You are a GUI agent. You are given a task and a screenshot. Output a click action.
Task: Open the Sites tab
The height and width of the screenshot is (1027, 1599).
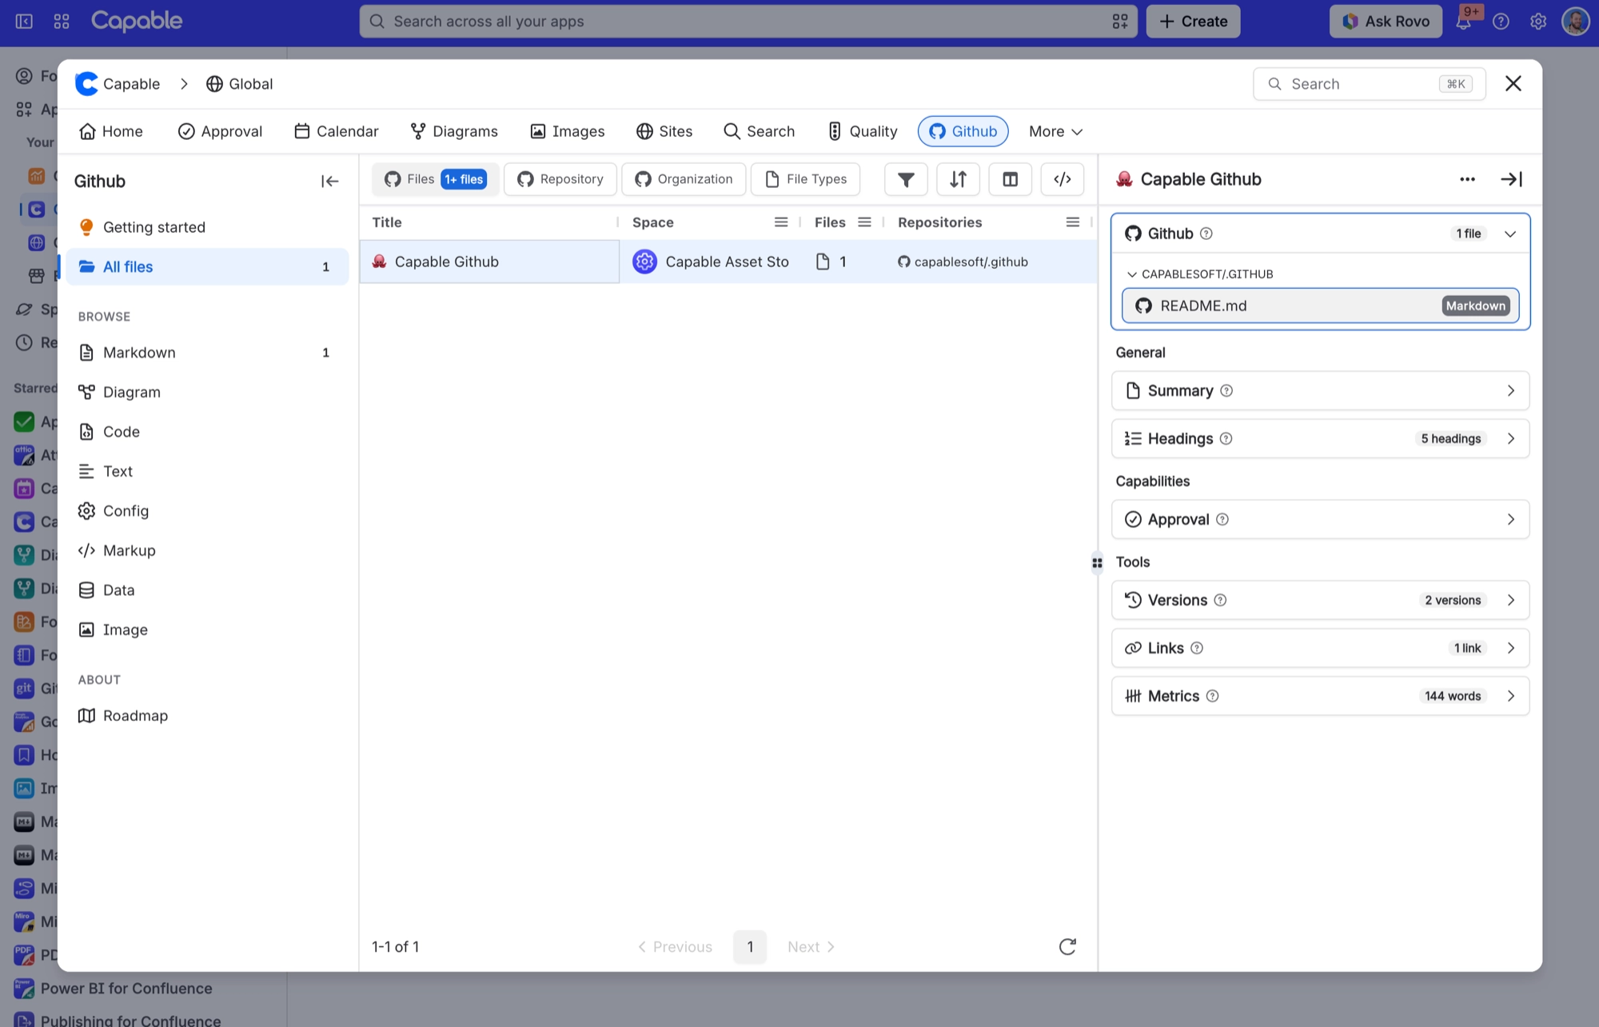click(664, 131)
